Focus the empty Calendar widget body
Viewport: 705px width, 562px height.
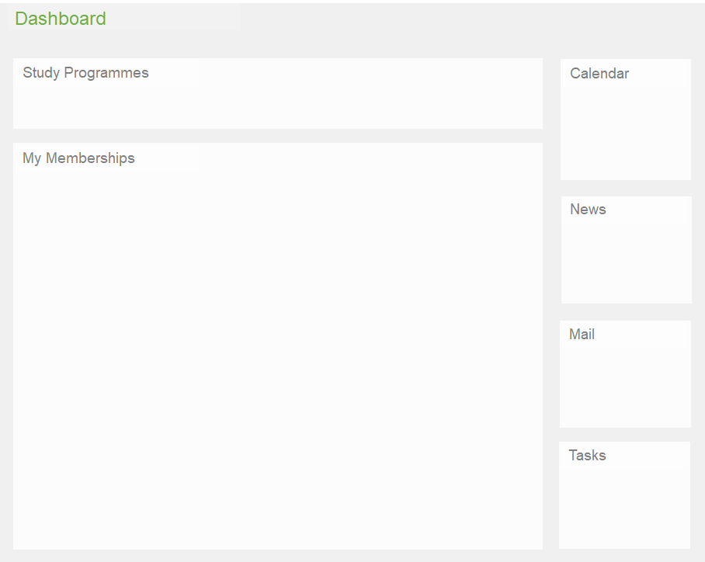tap(625, 132)
